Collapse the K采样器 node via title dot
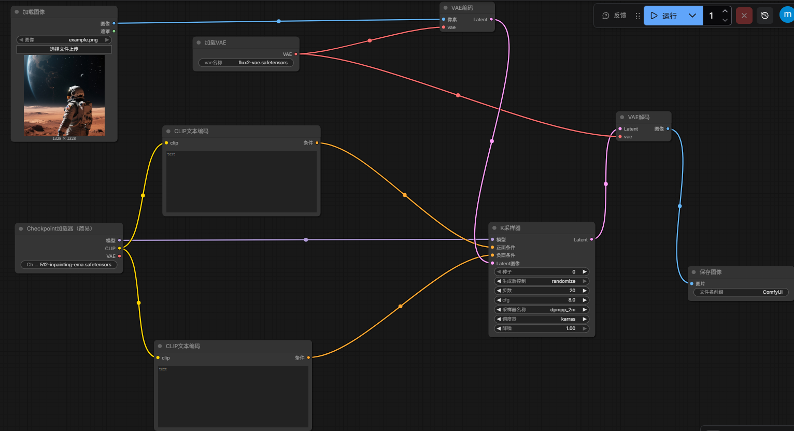Viewport: 794px width, 431px height. [x=494, y=228]
